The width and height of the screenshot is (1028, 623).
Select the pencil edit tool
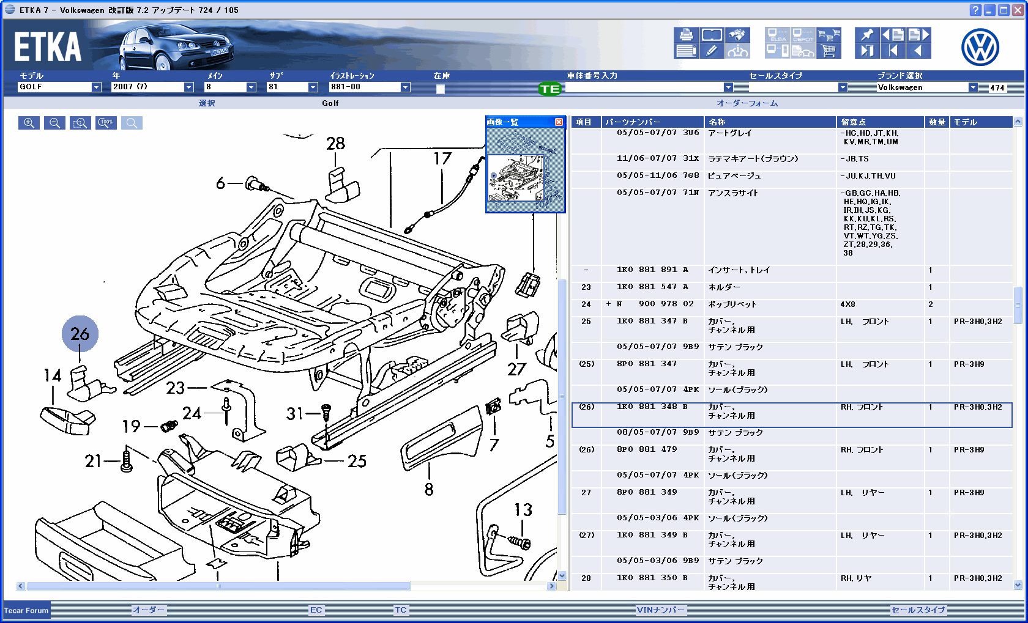pyautogui.click(x=712, y=51)
